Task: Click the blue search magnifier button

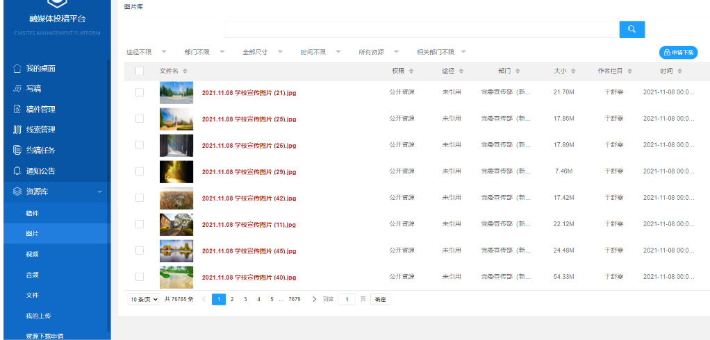Action: click(x=631, y=29)
